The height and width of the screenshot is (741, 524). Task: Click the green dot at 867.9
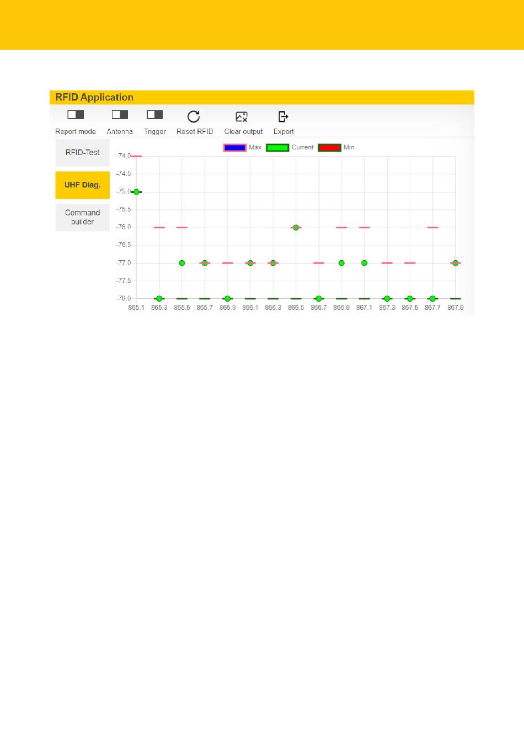pos(456,263)
